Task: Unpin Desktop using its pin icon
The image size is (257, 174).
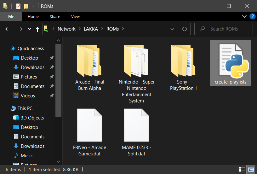Action: click(x=52, y=58)
